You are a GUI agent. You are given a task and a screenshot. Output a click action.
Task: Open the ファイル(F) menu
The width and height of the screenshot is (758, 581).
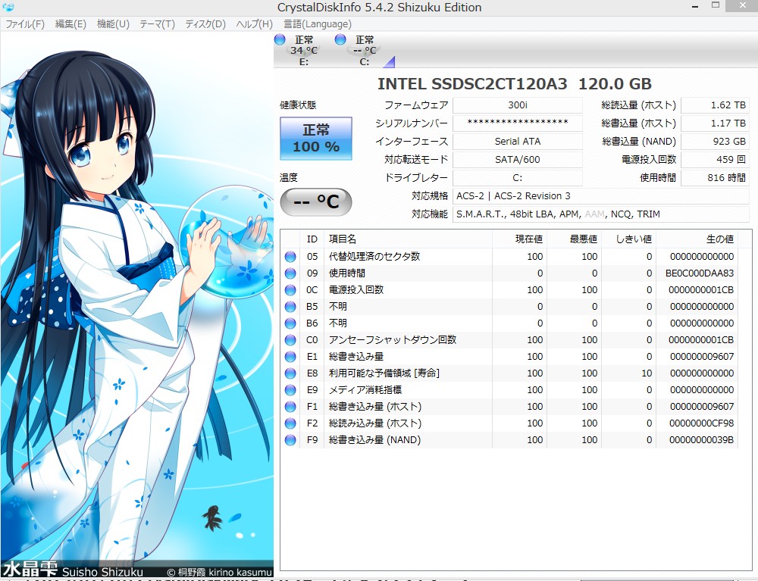tap(25, 24)
